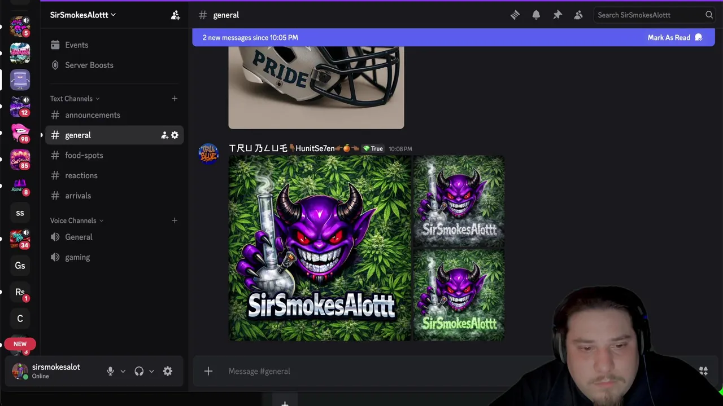The image size is (723, 406).
Task: Toggle headphone deafen
Action: tap(139, 371)
